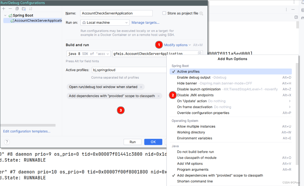Choose Disable launch optimization option
Viewport: 304px width, 186px height.
pos(231,89)
